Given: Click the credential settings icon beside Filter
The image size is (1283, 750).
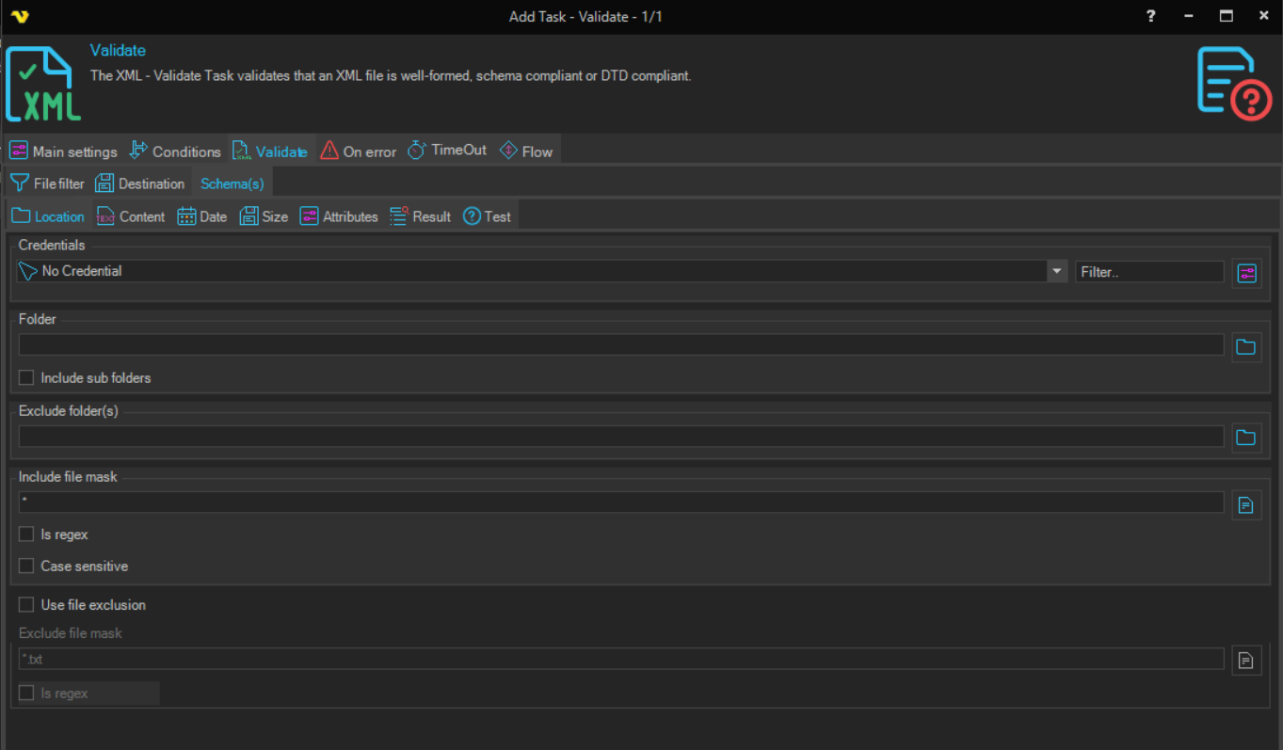Looking at the screenshot, I should click(x=1246, y=273).
